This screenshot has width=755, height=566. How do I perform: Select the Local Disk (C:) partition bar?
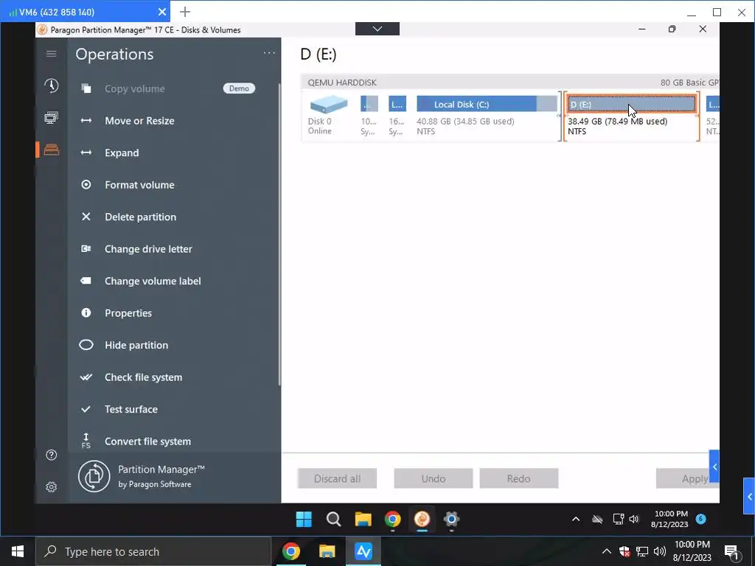[487, 104]
